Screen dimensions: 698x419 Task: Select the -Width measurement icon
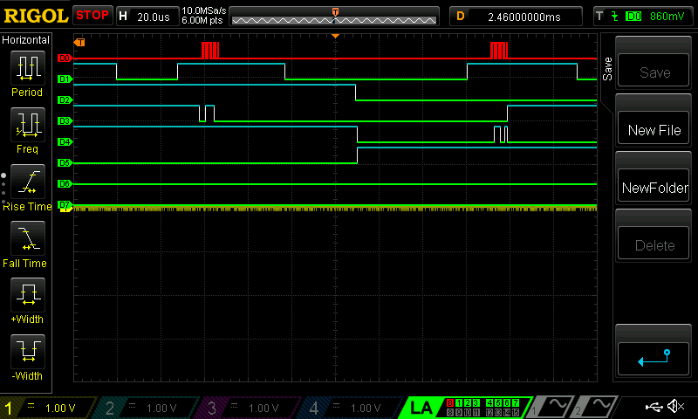point(28,351)
